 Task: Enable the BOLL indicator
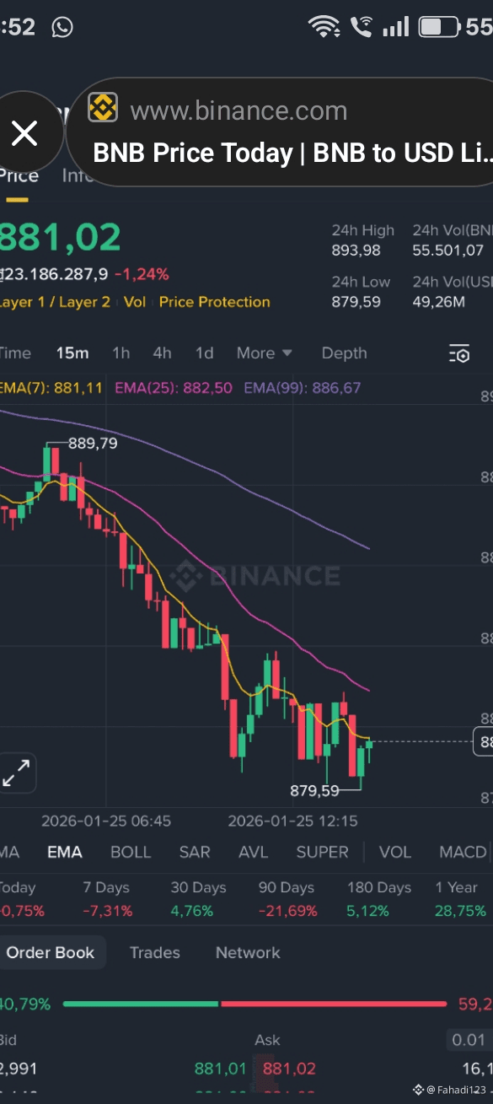pos(131,852)
